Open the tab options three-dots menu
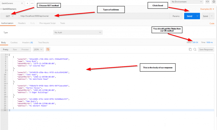 tap(32, 3)
